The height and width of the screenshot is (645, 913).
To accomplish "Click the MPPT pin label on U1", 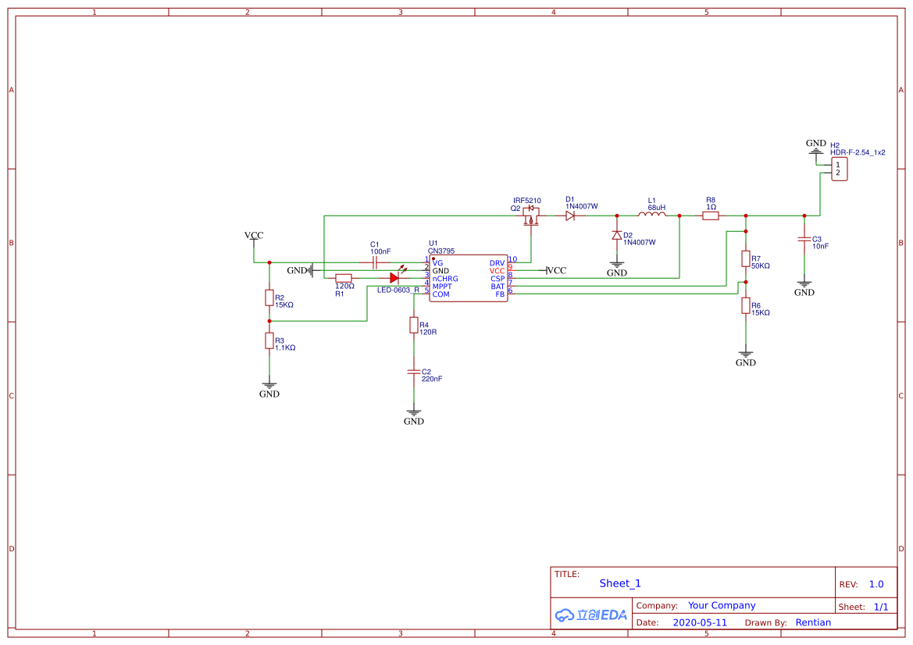I will coord(442,287).
